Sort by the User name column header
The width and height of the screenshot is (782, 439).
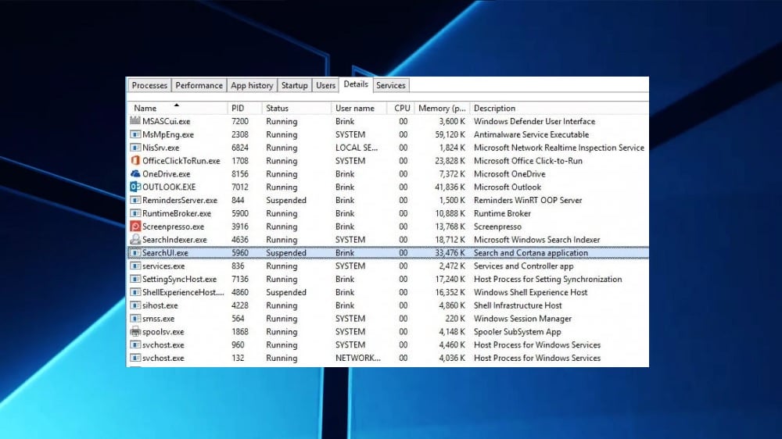point(359,108)
